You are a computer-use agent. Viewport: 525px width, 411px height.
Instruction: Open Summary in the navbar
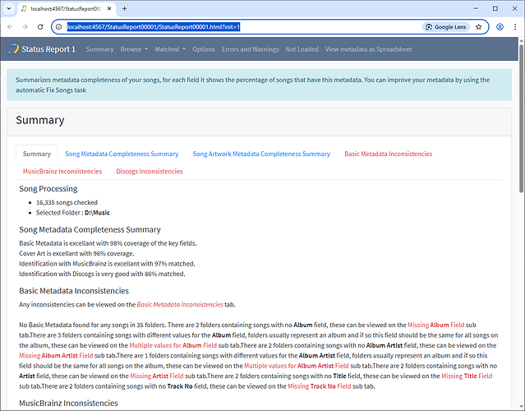99,49
